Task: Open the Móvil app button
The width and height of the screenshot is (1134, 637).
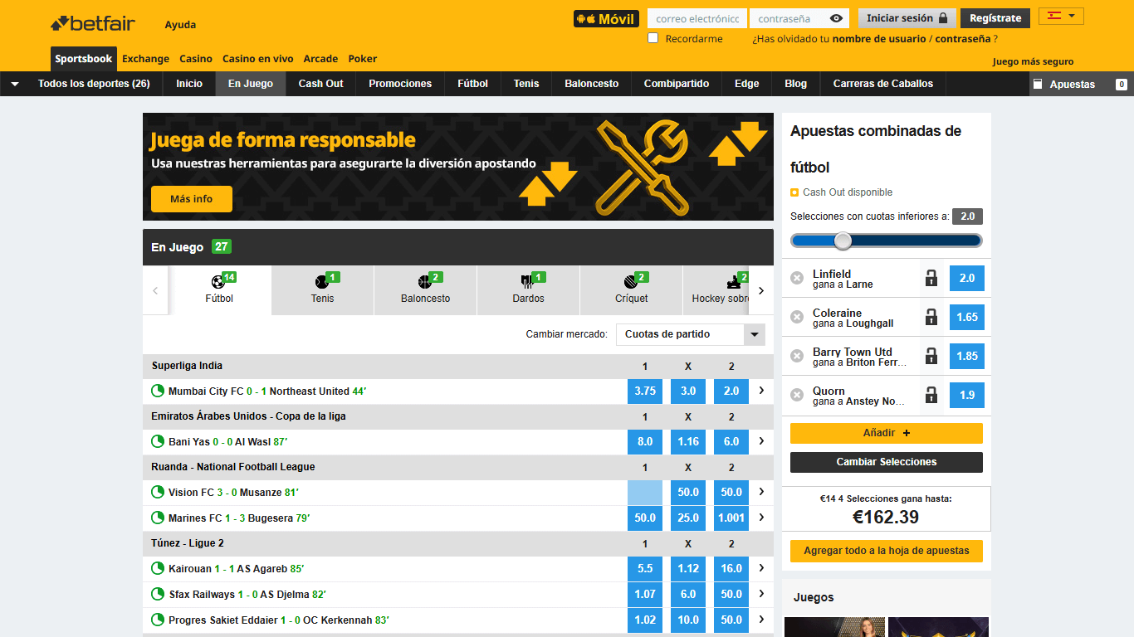Action: pyautogui.click(x=606, y=19)
